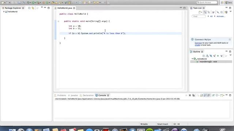234x131 pixels.
Task: Click Quick Access search field
Action: tap(207, 3)
